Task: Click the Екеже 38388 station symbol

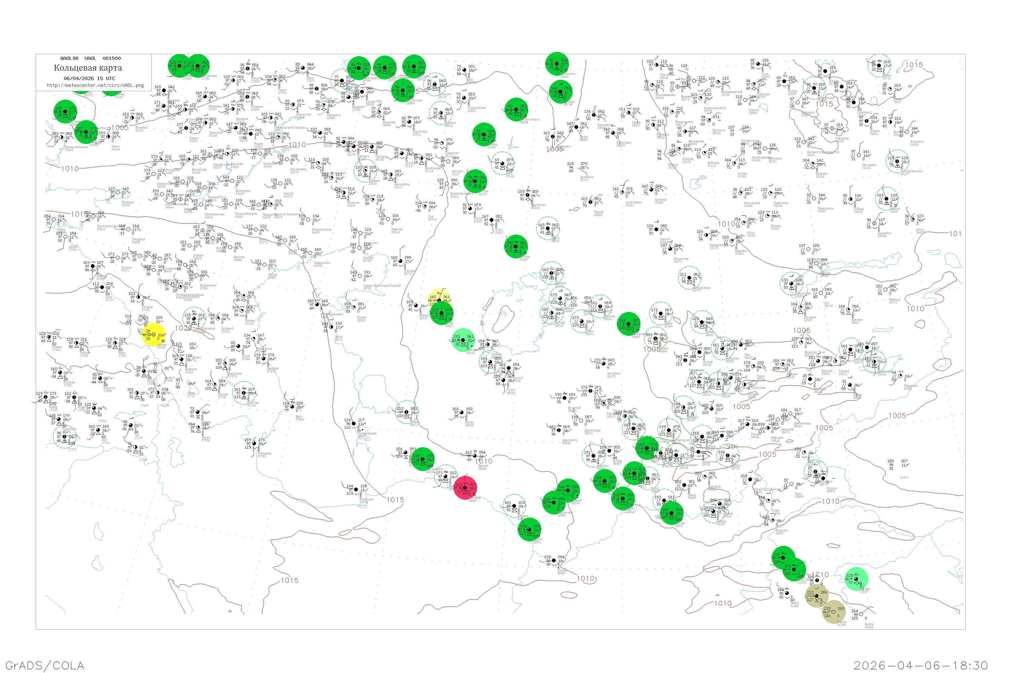Action: tap(462, 413)
